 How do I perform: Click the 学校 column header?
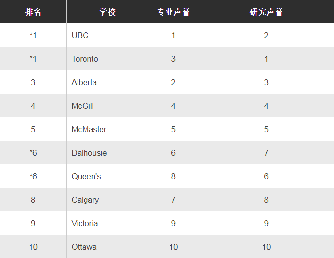107,12
